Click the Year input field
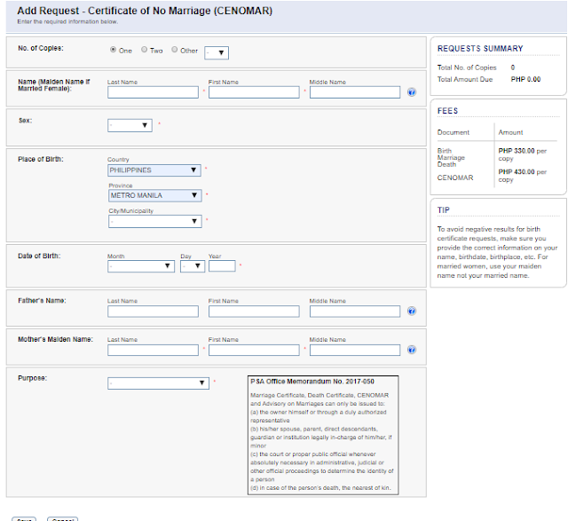Image resolution: width=568 pixels, height=521 pixels. pyautogui.click(x=222, y=265)
